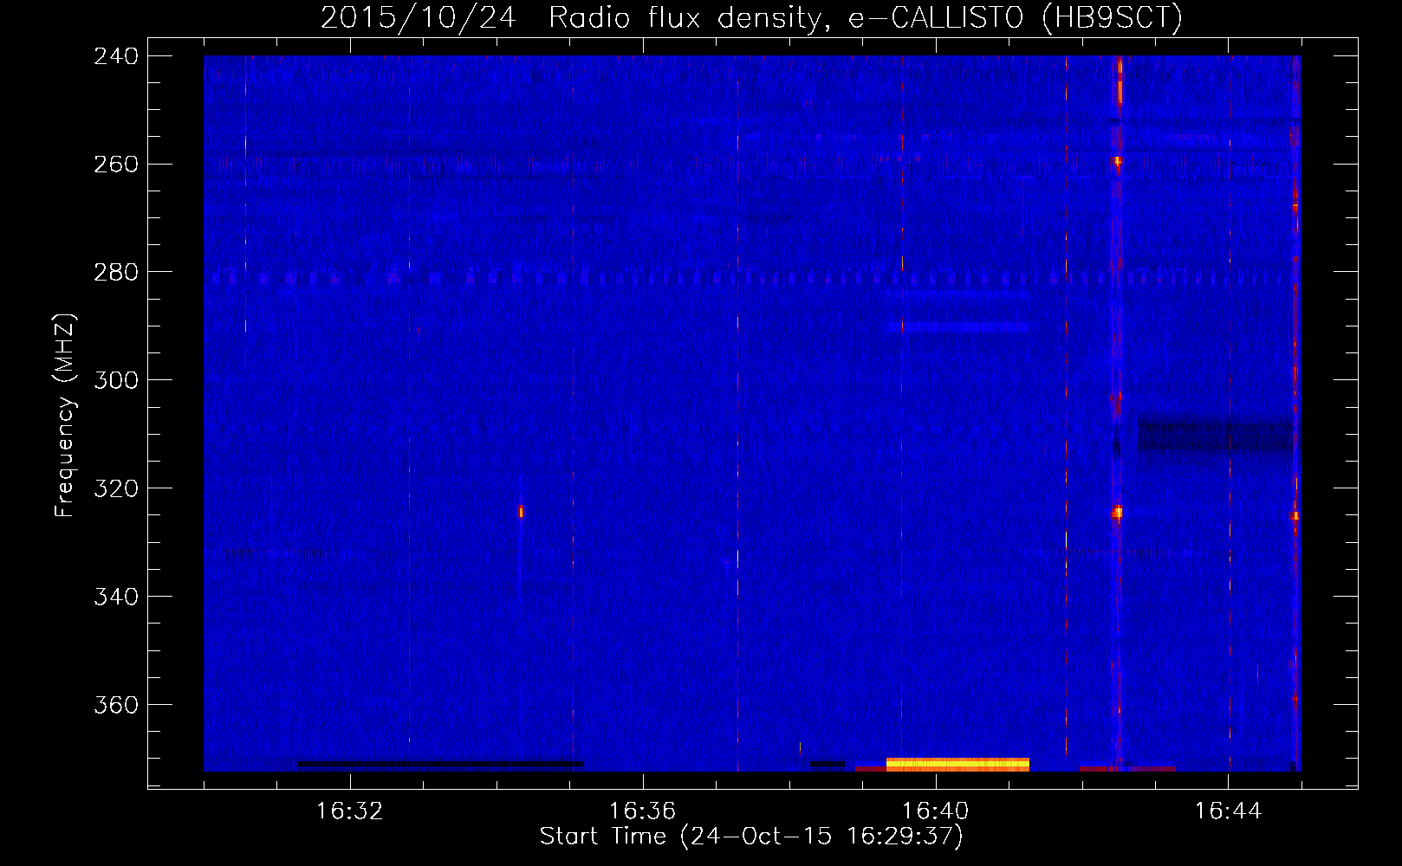The width and height of the screenshot is (1402, 866).
Task: Select the 240 frequency tick label
Action: point(116,56)
